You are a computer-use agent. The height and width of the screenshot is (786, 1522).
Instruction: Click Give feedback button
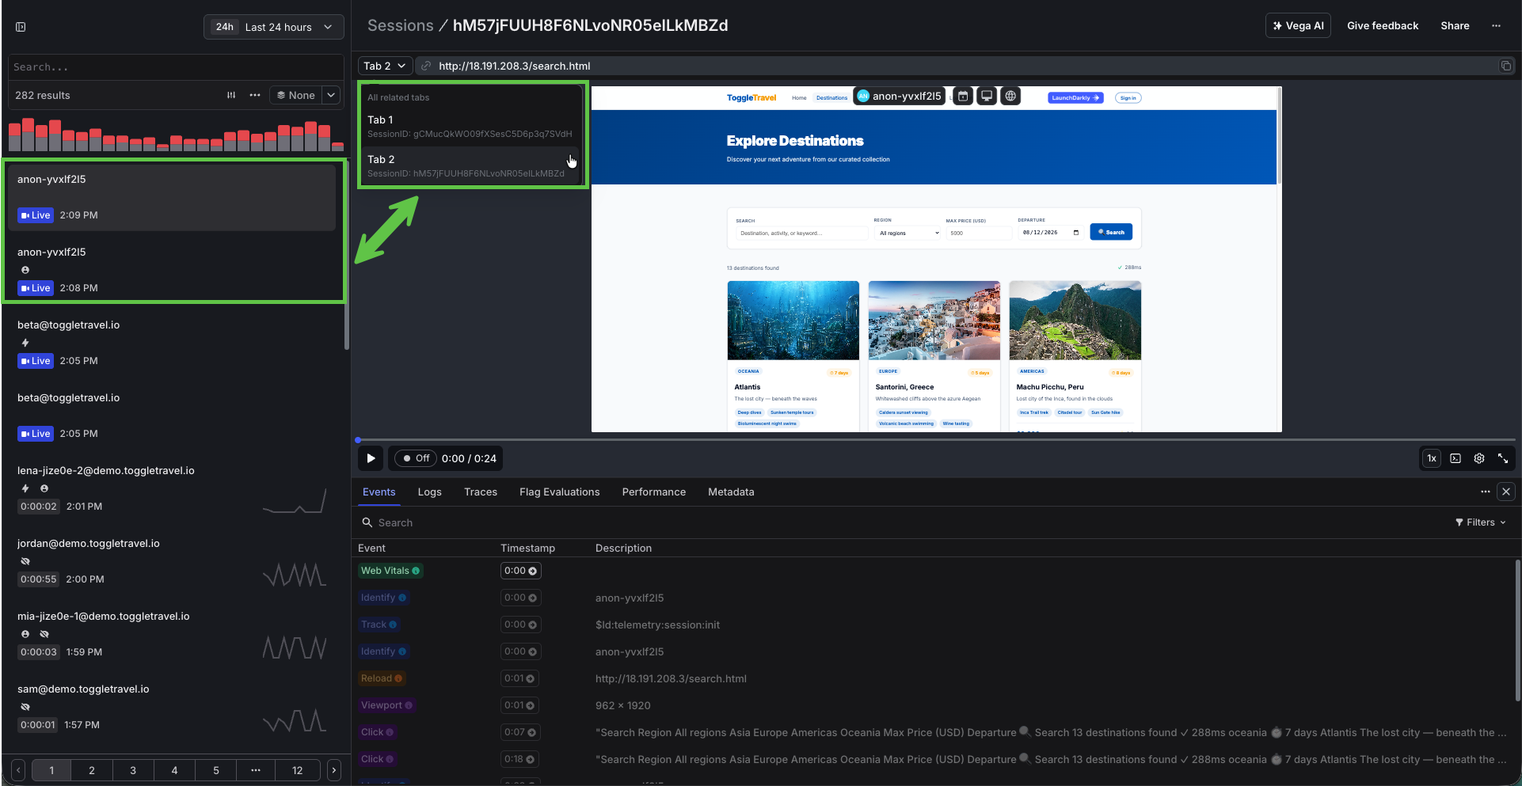pyautogui.click(x=1383, y=25)
